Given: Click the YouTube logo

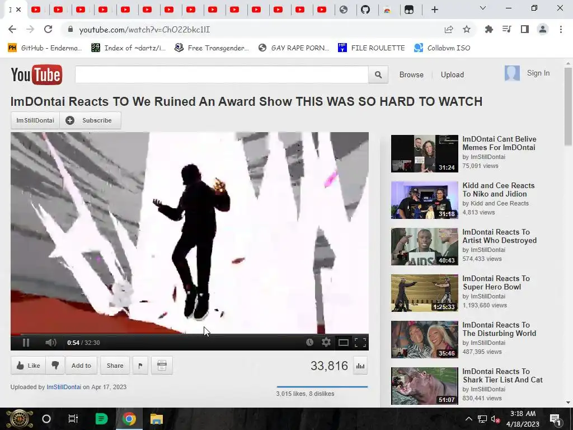Looking at the screenshot, I should pos(36,74).
